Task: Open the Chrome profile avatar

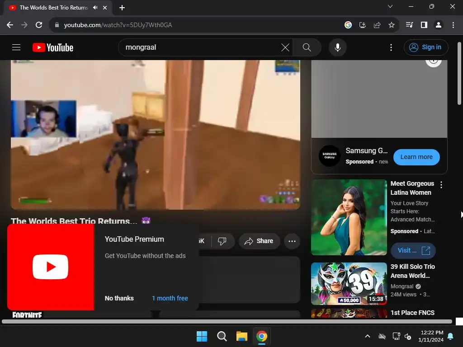Action: pyautogui.click(x=439, y=25)
